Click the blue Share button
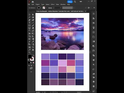 click(x=70, y=2)
